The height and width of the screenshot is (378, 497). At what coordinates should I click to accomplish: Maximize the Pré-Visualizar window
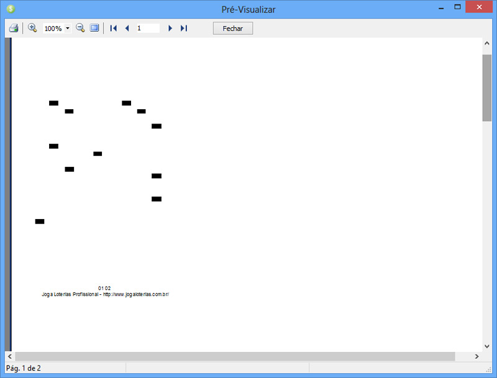[x=457, y=7]
